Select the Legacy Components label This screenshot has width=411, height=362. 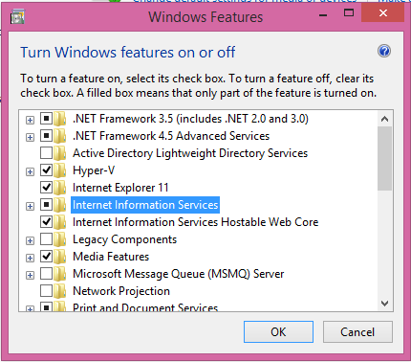tap(124, 239)
